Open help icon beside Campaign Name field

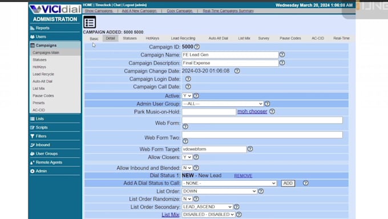282,54
